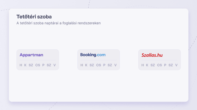This screenshot has width=197, height=110.
Task: Select K day in Szallas.hu card
Action: [147, 65]
